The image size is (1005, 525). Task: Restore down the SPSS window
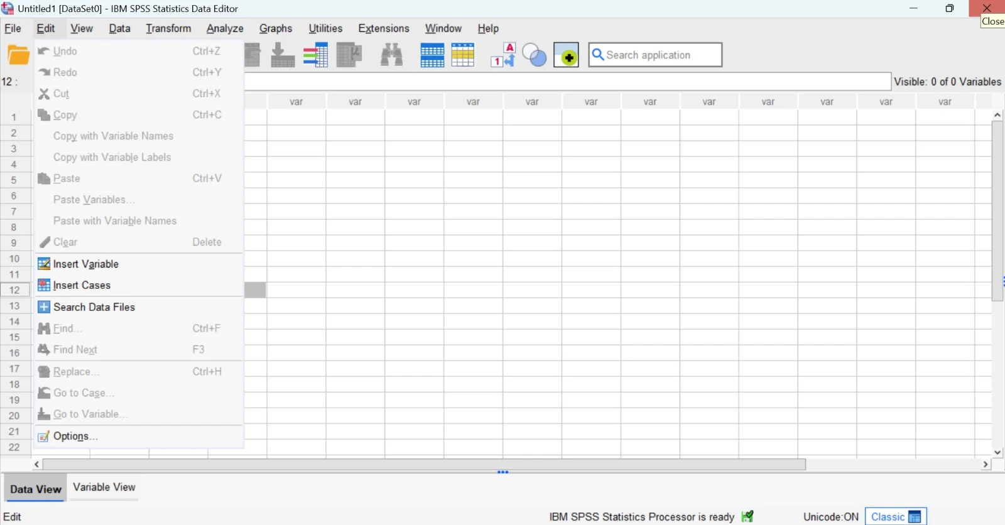950,8
